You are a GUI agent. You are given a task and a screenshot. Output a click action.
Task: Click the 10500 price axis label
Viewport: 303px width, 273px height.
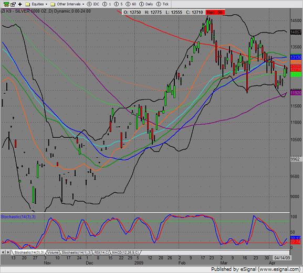(296, 139)
